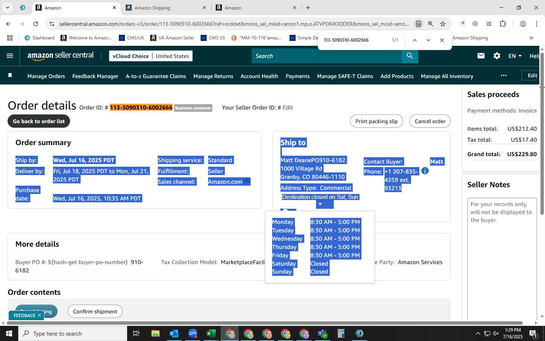Click the phone number info icon
The height and width of the screenshot is (341, 545).
point(425,171)
